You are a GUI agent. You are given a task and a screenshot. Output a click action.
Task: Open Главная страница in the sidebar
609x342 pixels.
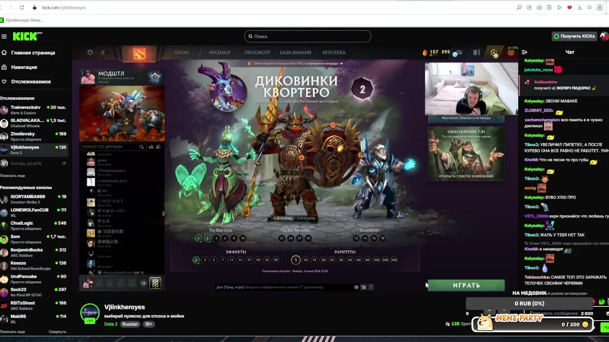point(28,53)
